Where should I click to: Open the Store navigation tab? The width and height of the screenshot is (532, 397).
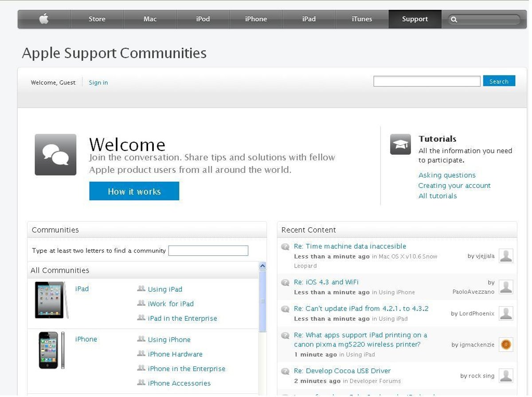pyautogui.click(x=97, y=19)
